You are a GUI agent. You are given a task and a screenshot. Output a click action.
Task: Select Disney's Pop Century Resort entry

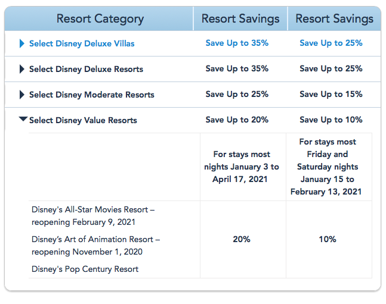pyautogui.click(x=85, y=269)
